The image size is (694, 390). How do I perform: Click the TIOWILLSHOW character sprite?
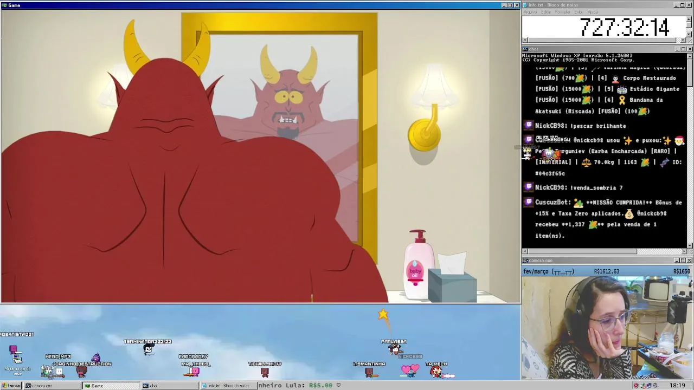click(x=265, y=372)
